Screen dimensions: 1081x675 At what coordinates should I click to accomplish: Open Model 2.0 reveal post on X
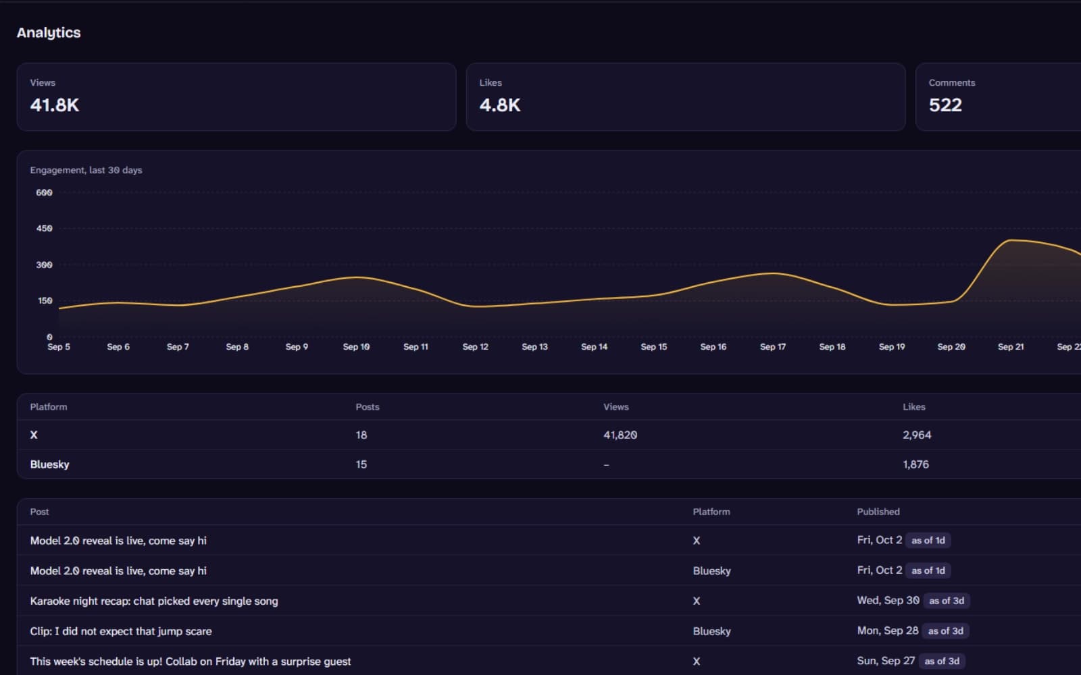118,541
